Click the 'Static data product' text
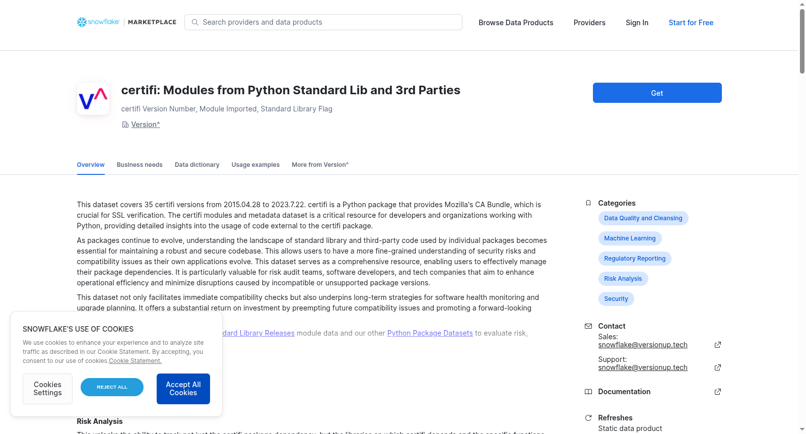 (630, 428)
